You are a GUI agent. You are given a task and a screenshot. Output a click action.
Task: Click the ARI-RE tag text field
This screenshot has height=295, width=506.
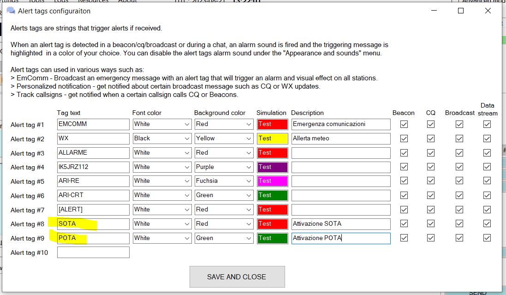coord(93,181)
